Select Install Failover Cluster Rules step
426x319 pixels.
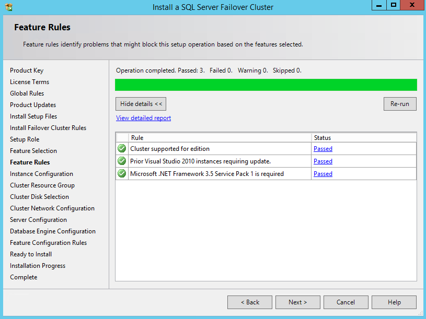pyautogui.click(x=48, y=128)
